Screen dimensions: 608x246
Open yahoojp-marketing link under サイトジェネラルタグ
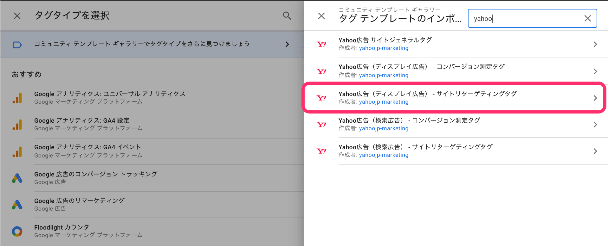[384, 48]
